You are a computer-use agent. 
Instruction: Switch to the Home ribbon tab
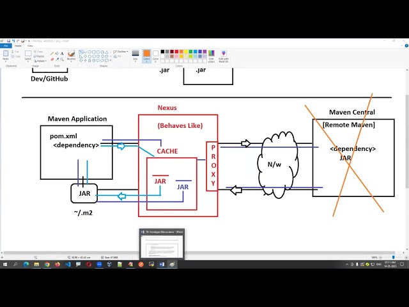click(x=18, y=45)
